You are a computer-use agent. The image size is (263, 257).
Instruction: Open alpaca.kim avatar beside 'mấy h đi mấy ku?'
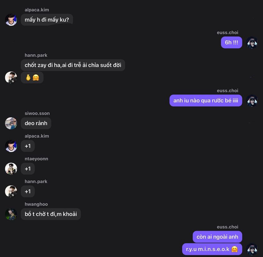coord(11,20)
